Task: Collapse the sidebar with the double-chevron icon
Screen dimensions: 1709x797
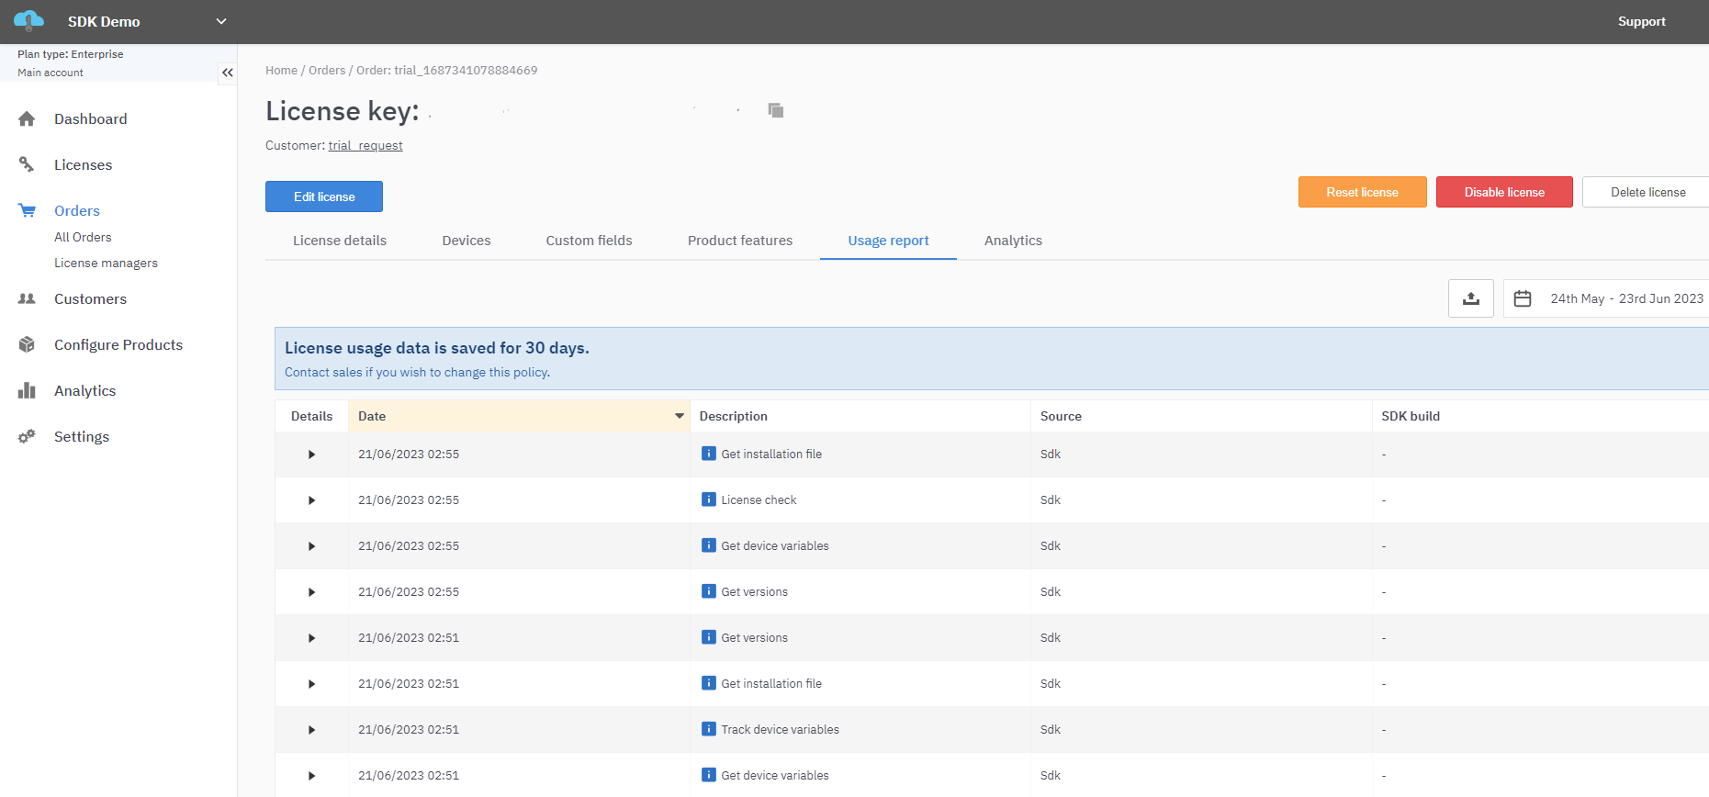Action: (227, 73)
